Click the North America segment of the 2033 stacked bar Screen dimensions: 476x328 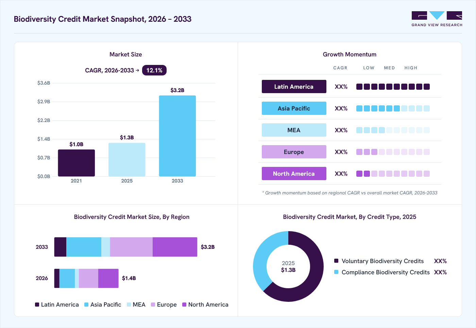point(175,247)
